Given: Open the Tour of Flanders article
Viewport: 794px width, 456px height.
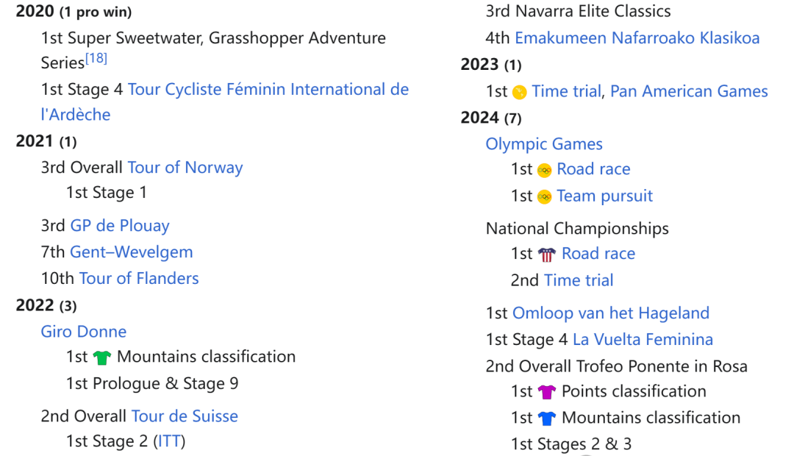Looking at the screenshot, I should tap(139, 278).
